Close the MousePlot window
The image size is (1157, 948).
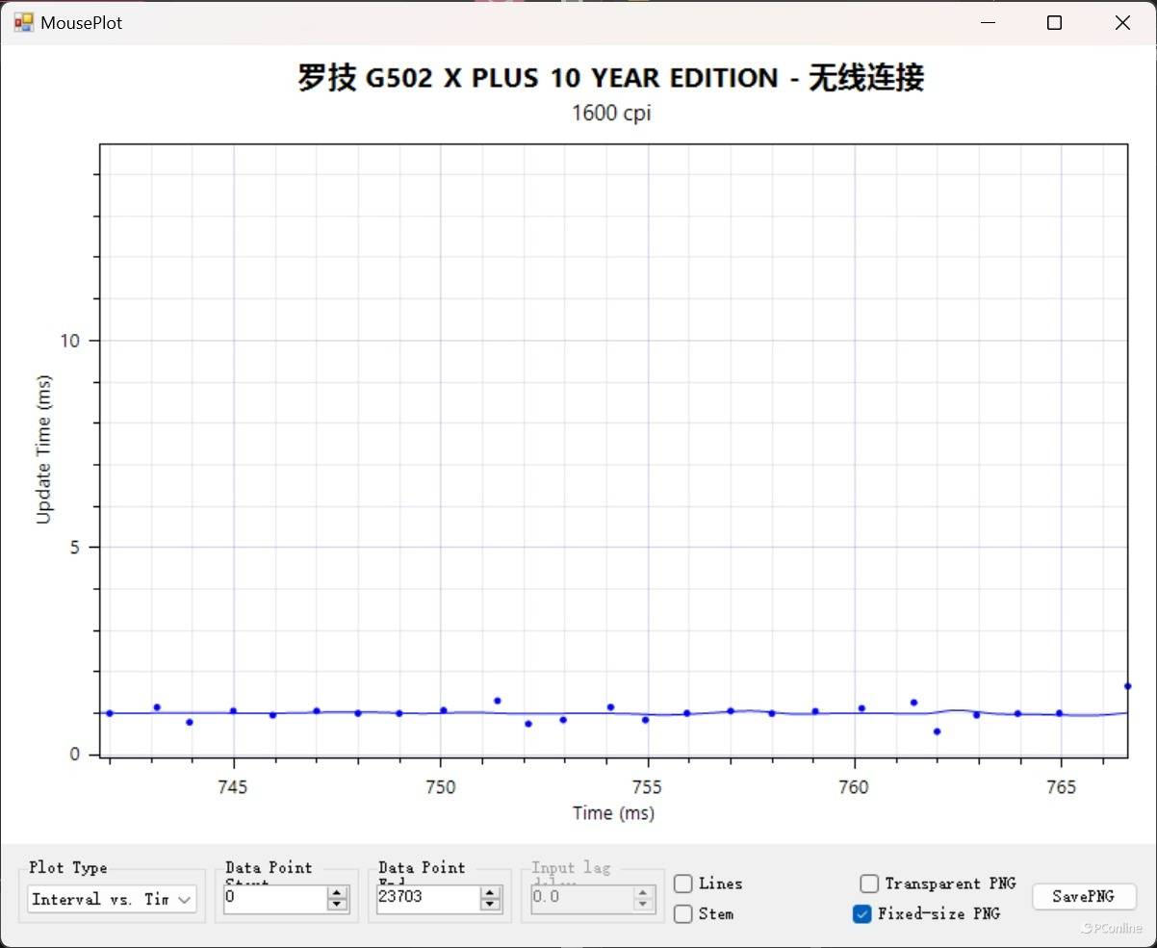(x=1122, y=23)
